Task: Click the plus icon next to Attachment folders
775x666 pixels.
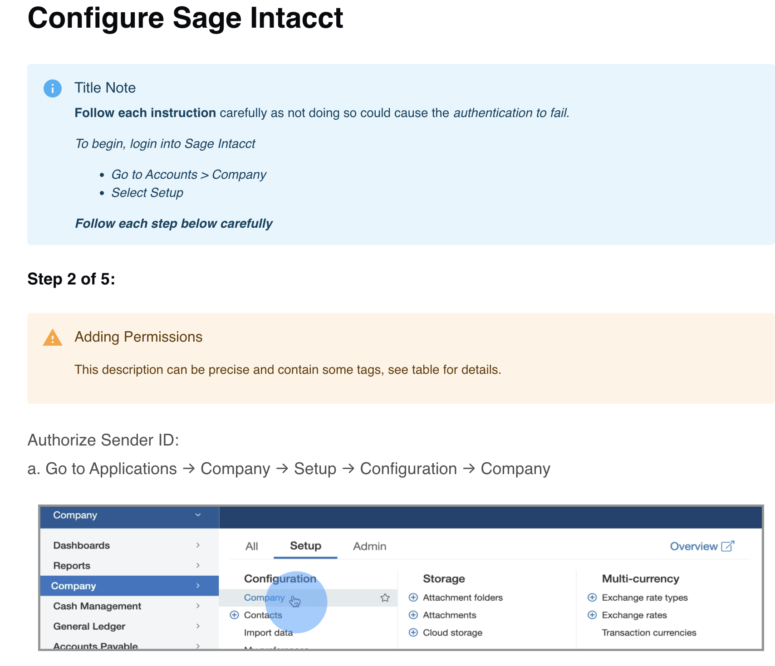Action: point(413,597)
